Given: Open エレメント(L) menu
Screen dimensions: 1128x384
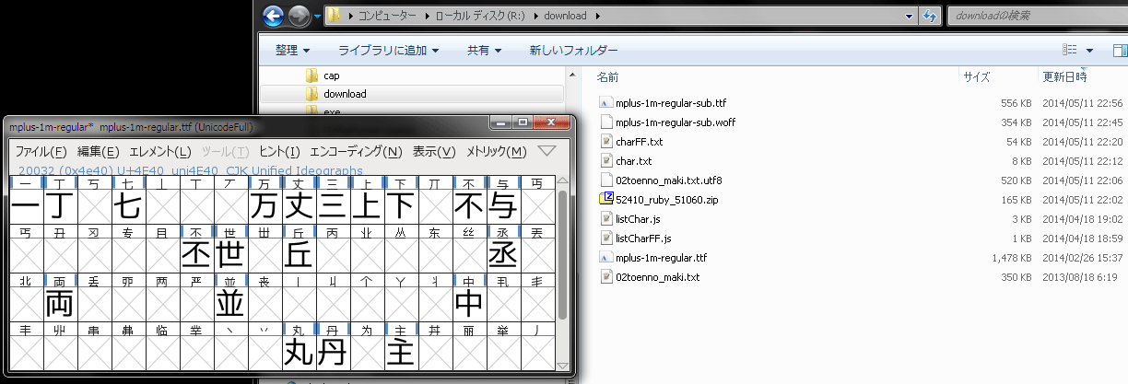Looking at the screenshot, I should click(x=159, y=152).
